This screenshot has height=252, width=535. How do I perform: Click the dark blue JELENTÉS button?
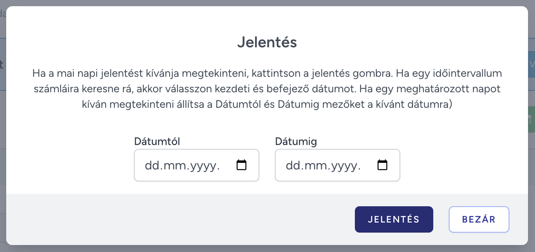tap(394, 219)
